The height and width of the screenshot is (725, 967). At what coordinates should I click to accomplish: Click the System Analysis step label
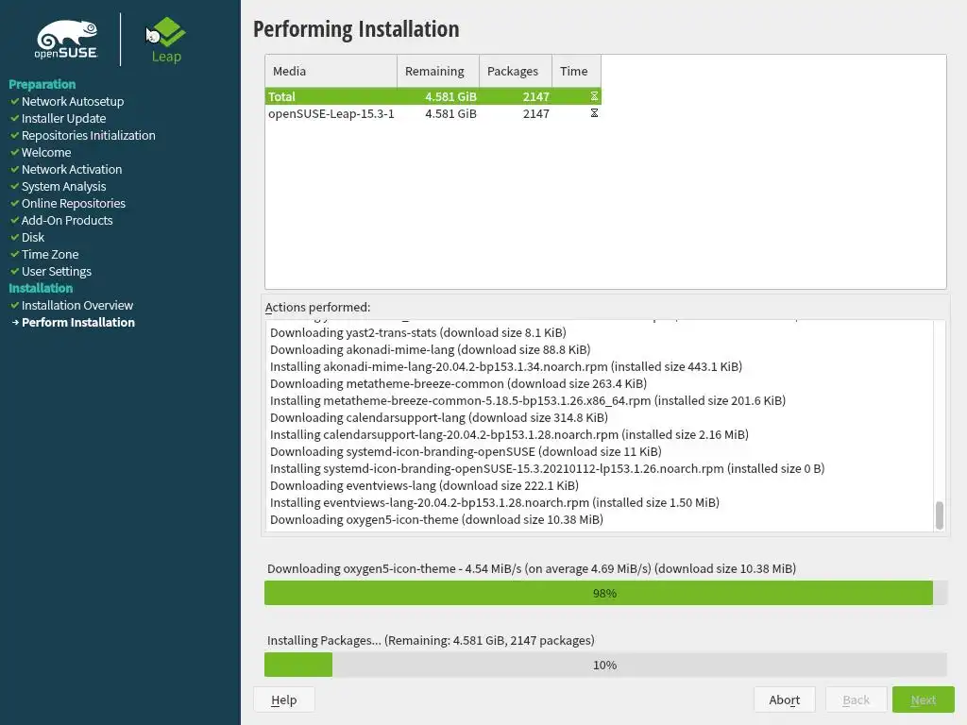click(x=63, y=186)
